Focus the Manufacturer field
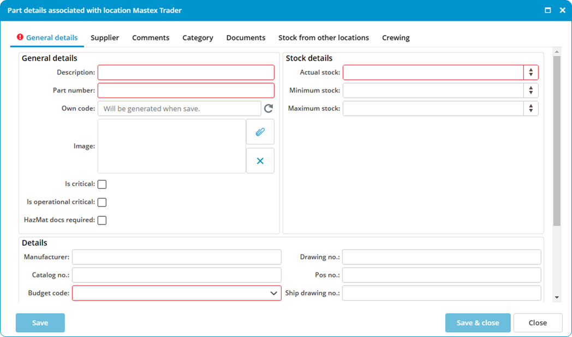 click(x=176, y=257)
